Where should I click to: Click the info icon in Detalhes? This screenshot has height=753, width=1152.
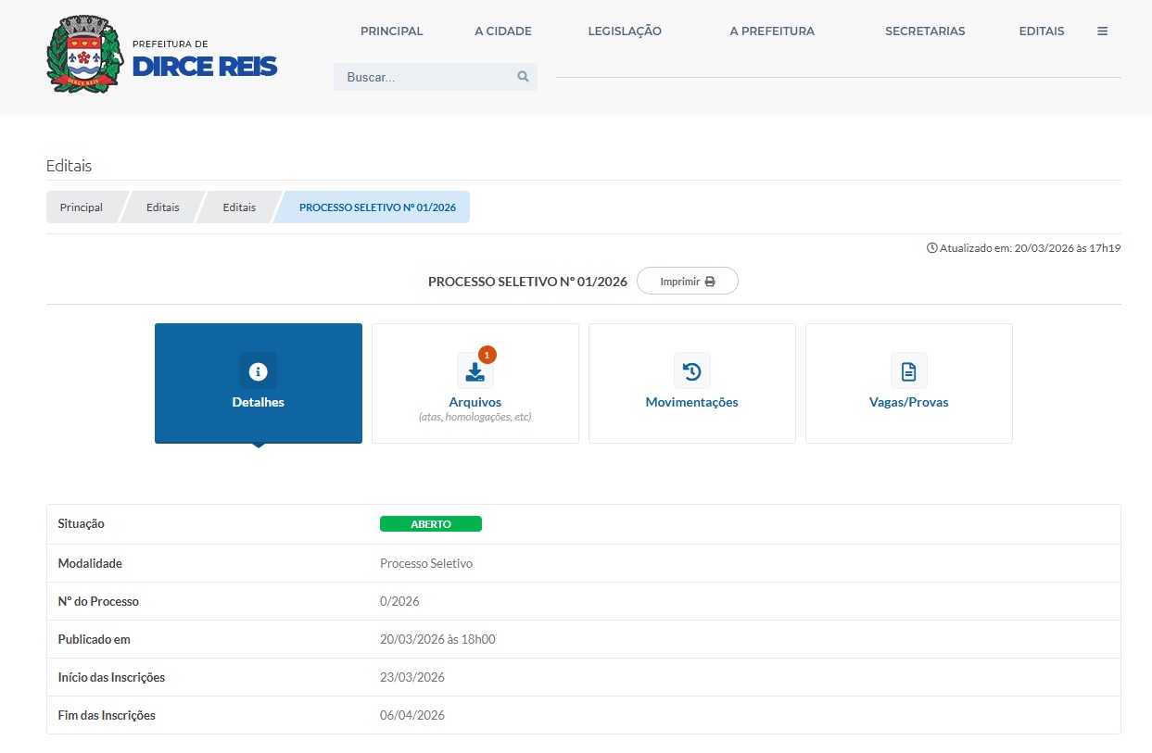pos(259,371)
